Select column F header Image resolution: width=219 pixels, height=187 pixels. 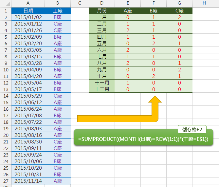click(x=154, y=3)
